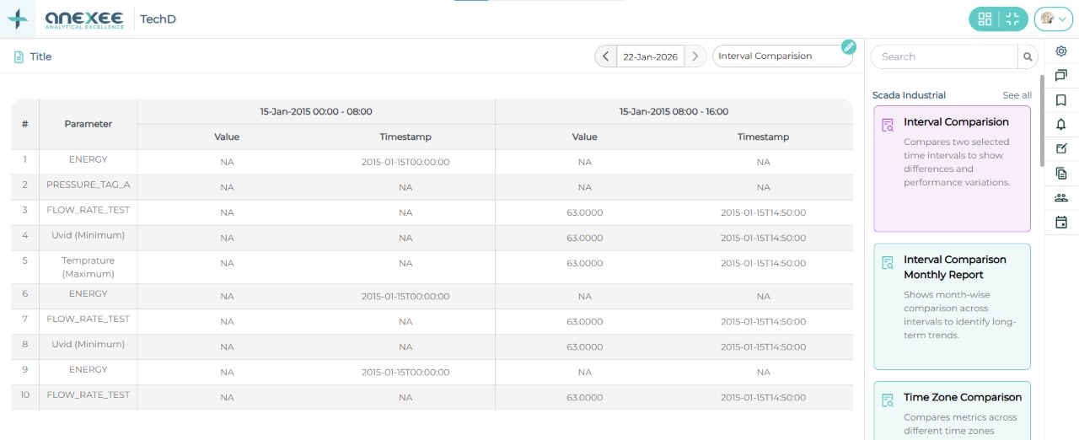Open notifications bell icon

tap(1061, 125)
